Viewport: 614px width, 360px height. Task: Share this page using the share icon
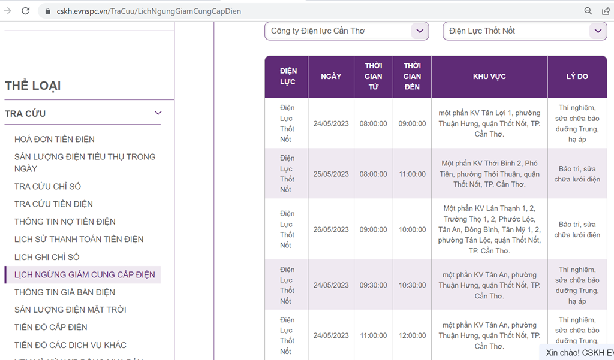point(606,11)
